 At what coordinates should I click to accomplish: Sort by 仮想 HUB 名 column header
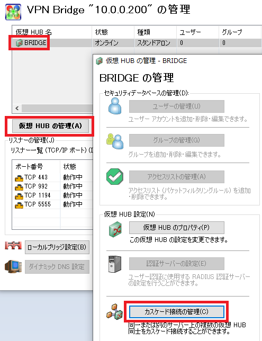pos(52,32)
